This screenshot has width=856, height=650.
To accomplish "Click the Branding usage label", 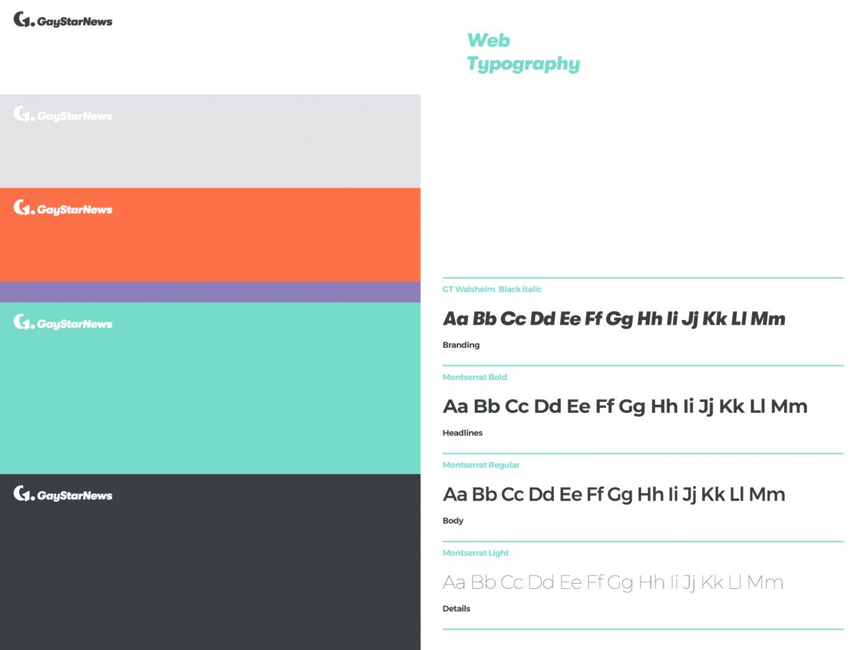I will pos(461,345).
